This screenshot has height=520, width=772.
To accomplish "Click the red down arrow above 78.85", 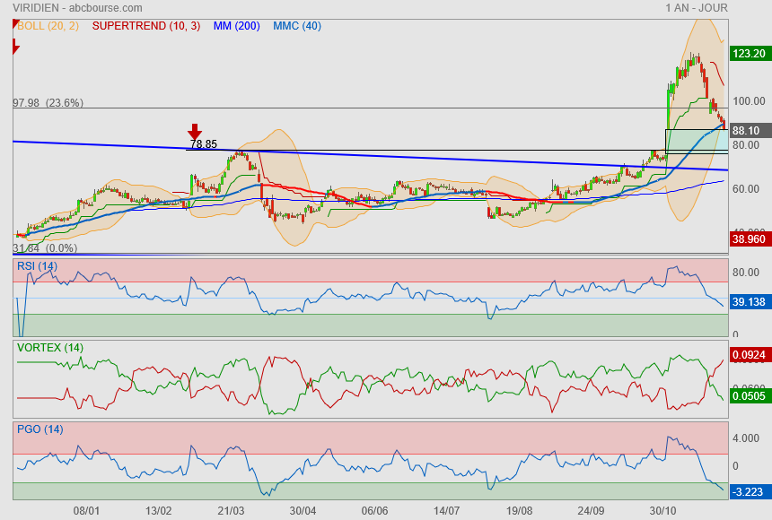I will pyautogui.click(x=195, y=132).
